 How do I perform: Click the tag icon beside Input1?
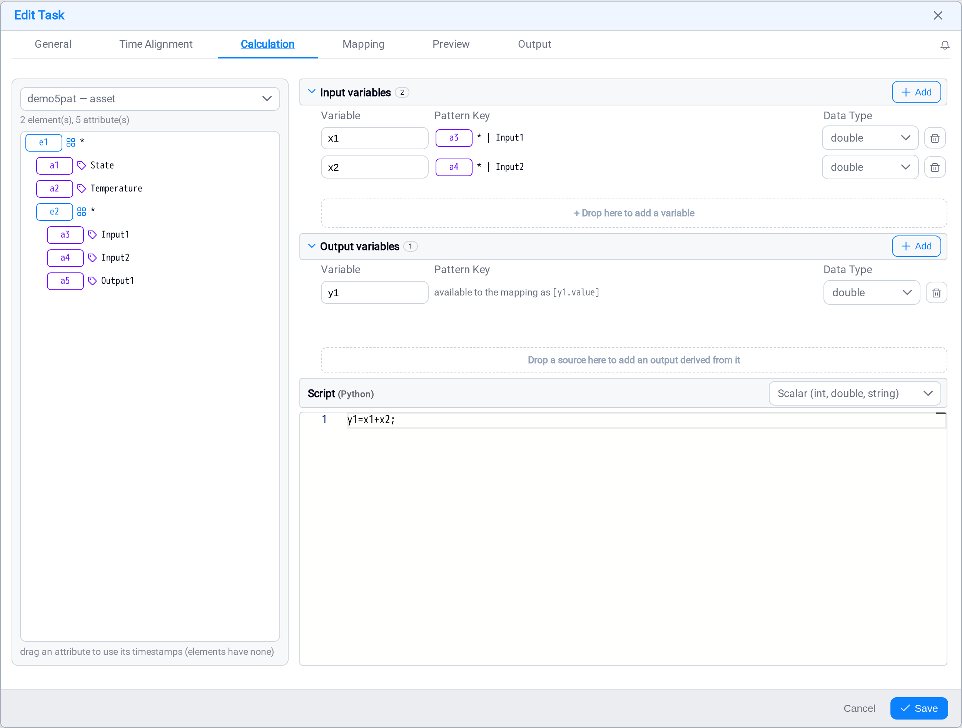(92, 235)
